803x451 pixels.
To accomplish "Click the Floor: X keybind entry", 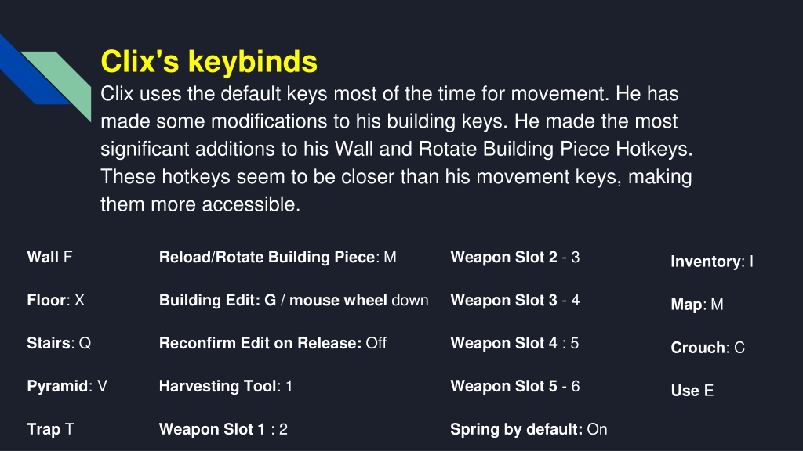I will (x=56, y=300).
